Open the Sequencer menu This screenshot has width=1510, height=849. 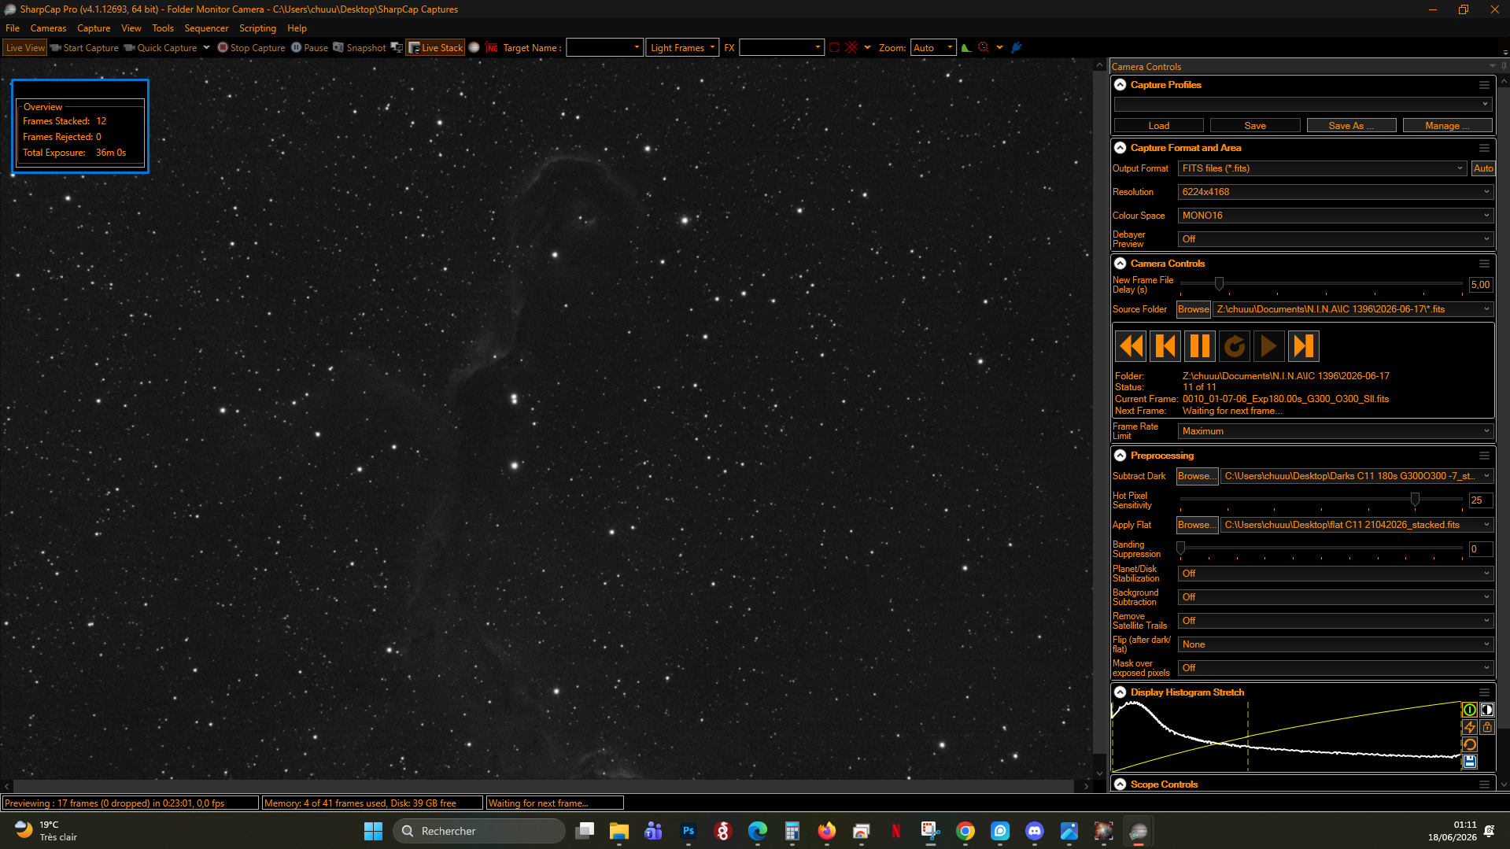click(x=206, y=28)
